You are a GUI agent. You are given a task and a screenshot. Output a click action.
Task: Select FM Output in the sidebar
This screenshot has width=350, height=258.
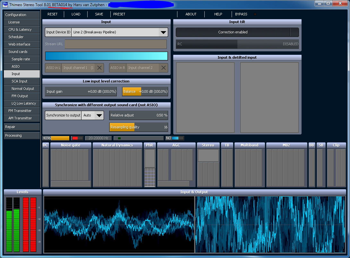point(20,96)
